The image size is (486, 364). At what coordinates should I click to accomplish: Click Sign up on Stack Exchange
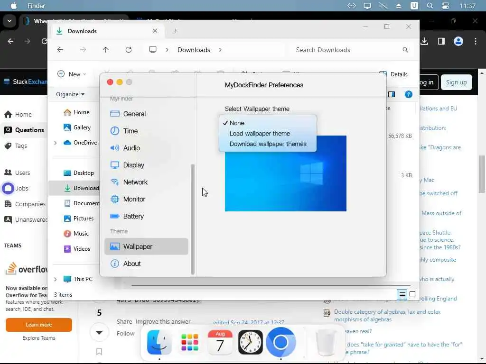point(456,82)
